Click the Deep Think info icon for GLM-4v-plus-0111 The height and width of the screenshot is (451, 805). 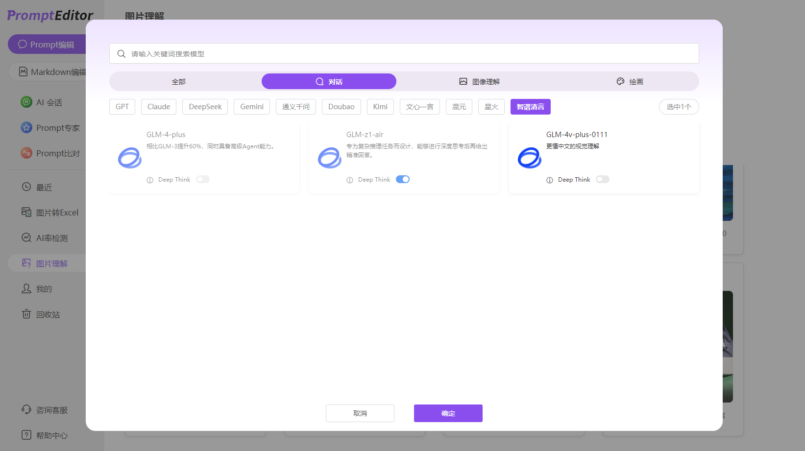[x=550, y=180]
